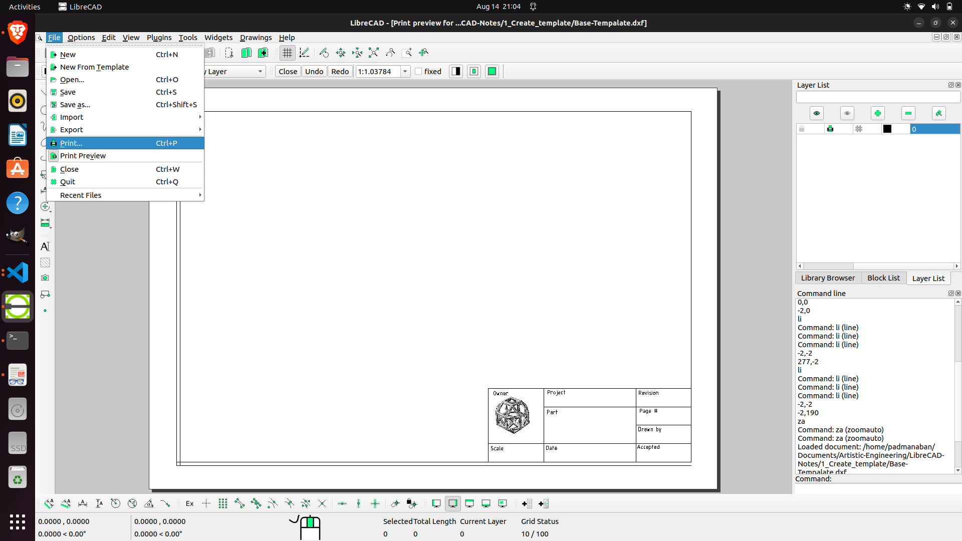Click the Angular dimension icon in bottom toolbar

click(x=149, y=503)
